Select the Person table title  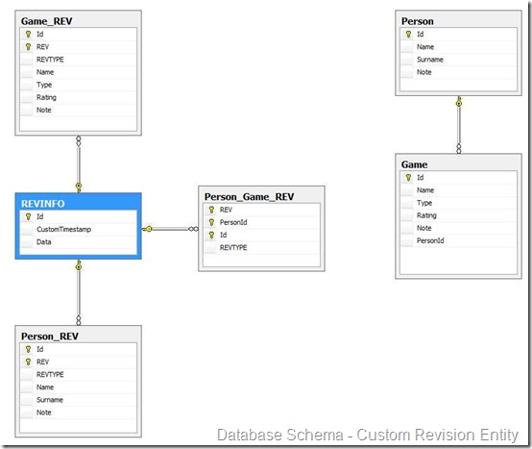coord(418,21)
